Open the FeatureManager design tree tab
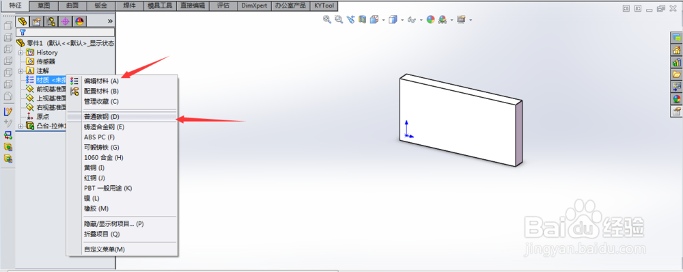The image size is (683, 272). click(23, 21)
